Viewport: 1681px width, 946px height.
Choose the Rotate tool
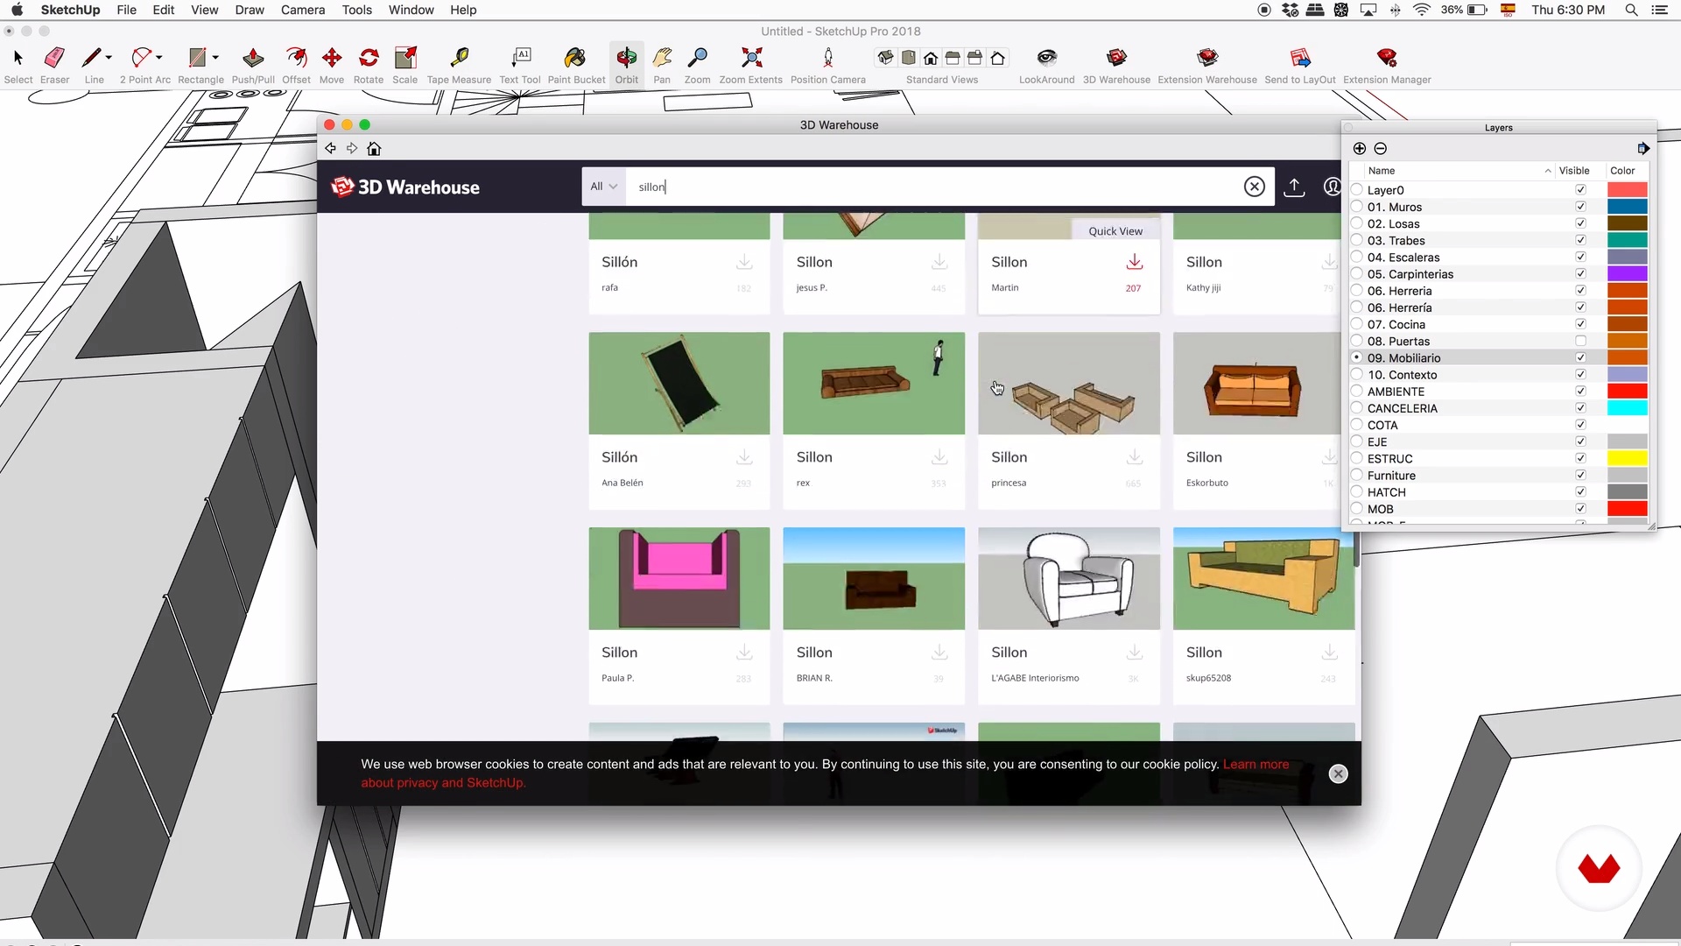tap(369, 65)
